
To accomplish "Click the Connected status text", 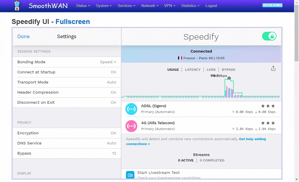I will [201, 51].
